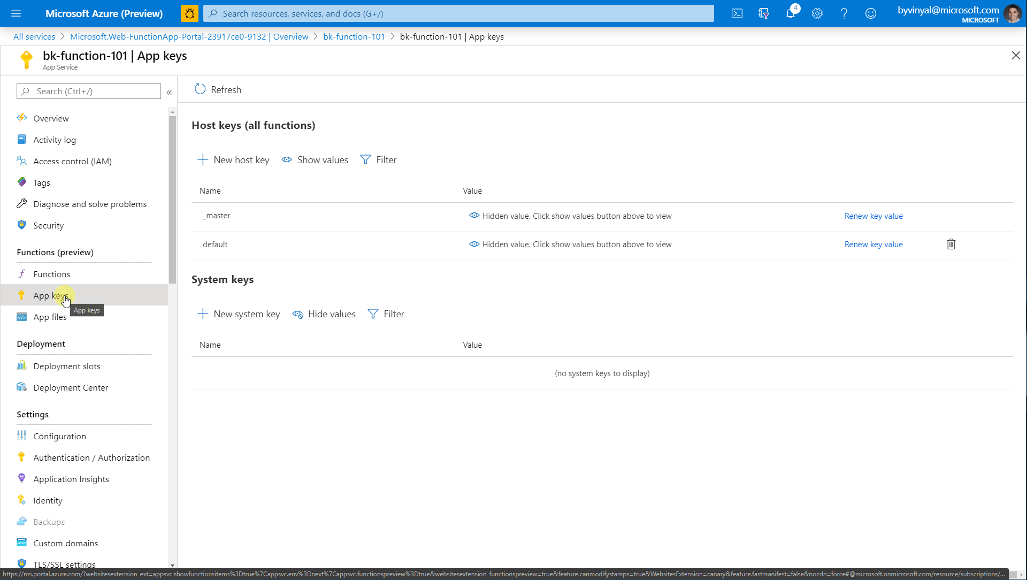The image size is (1027, 580).
Task: Collapse the sidebar with double-chevron button
Action: point(169,92)
